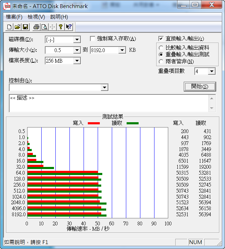Click the NUM indicator in status bar
The height and width of the screenshot is (249, 225).
coord(196,242)
